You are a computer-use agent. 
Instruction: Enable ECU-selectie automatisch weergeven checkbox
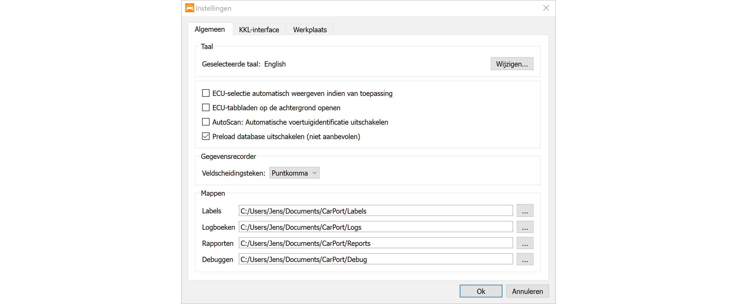tap(206, 93)
